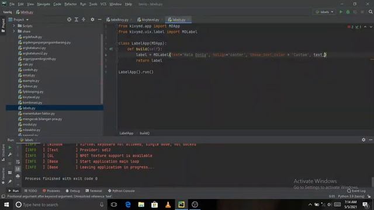Click the Python interpreter status bar entry
374x210 pixels.
click(351, 196)
